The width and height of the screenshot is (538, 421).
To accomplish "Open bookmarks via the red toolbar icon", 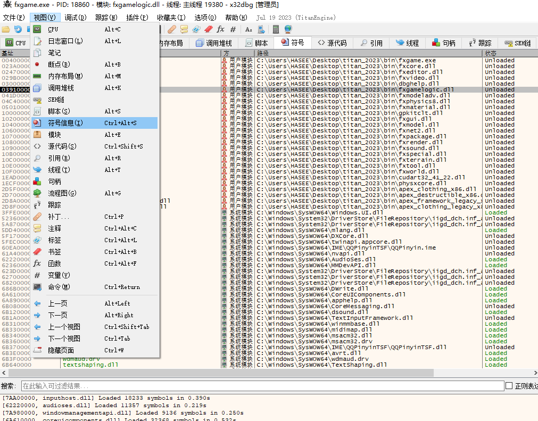I will coord(209,29).
